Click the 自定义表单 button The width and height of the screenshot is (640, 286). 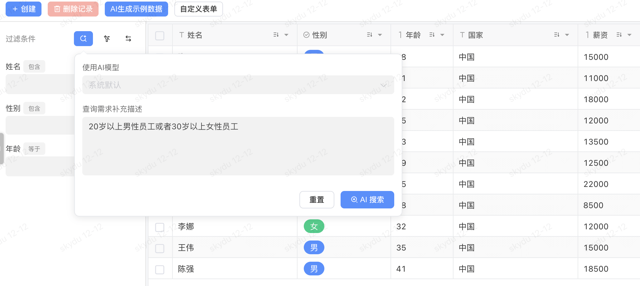click(x=198, y=9)
